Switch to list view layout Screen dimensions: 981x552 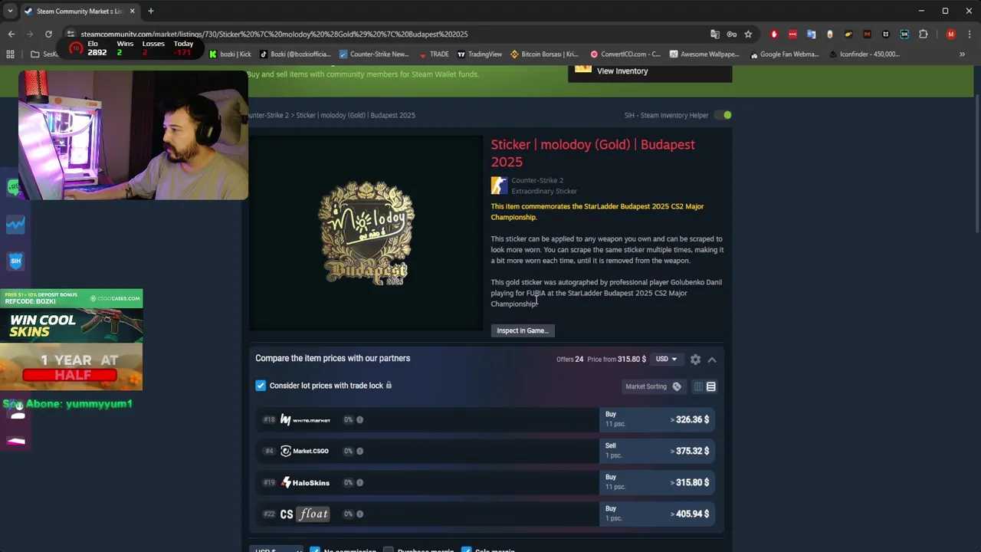711,386
